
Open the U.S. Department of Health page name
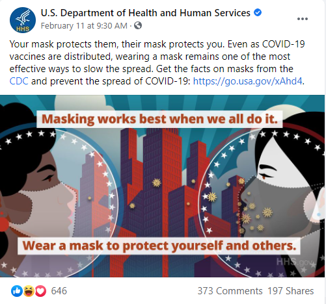pos(146,13)
